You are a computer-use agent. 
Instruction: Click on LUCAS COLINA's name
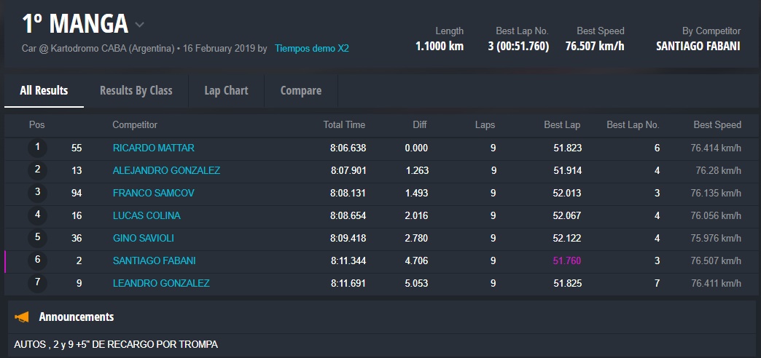click(147, 215)
